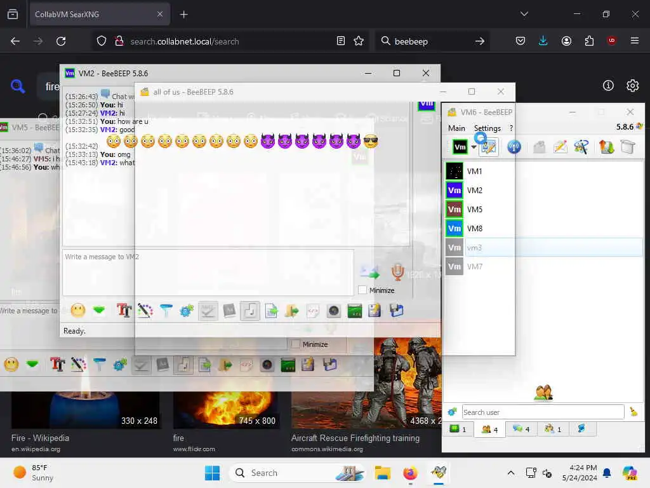The image size is (650, 488).
Task: Click the edit profile pencil icon in VM6 toolbar
Action: click(x=488, y=147)
